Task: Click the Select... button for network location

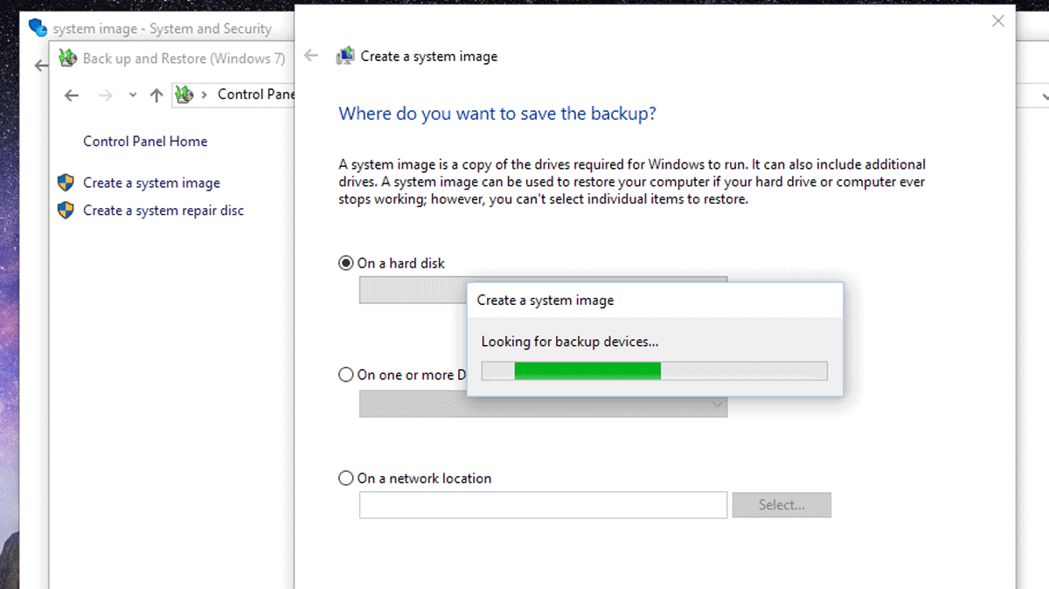Action: (x=782, y=504)
